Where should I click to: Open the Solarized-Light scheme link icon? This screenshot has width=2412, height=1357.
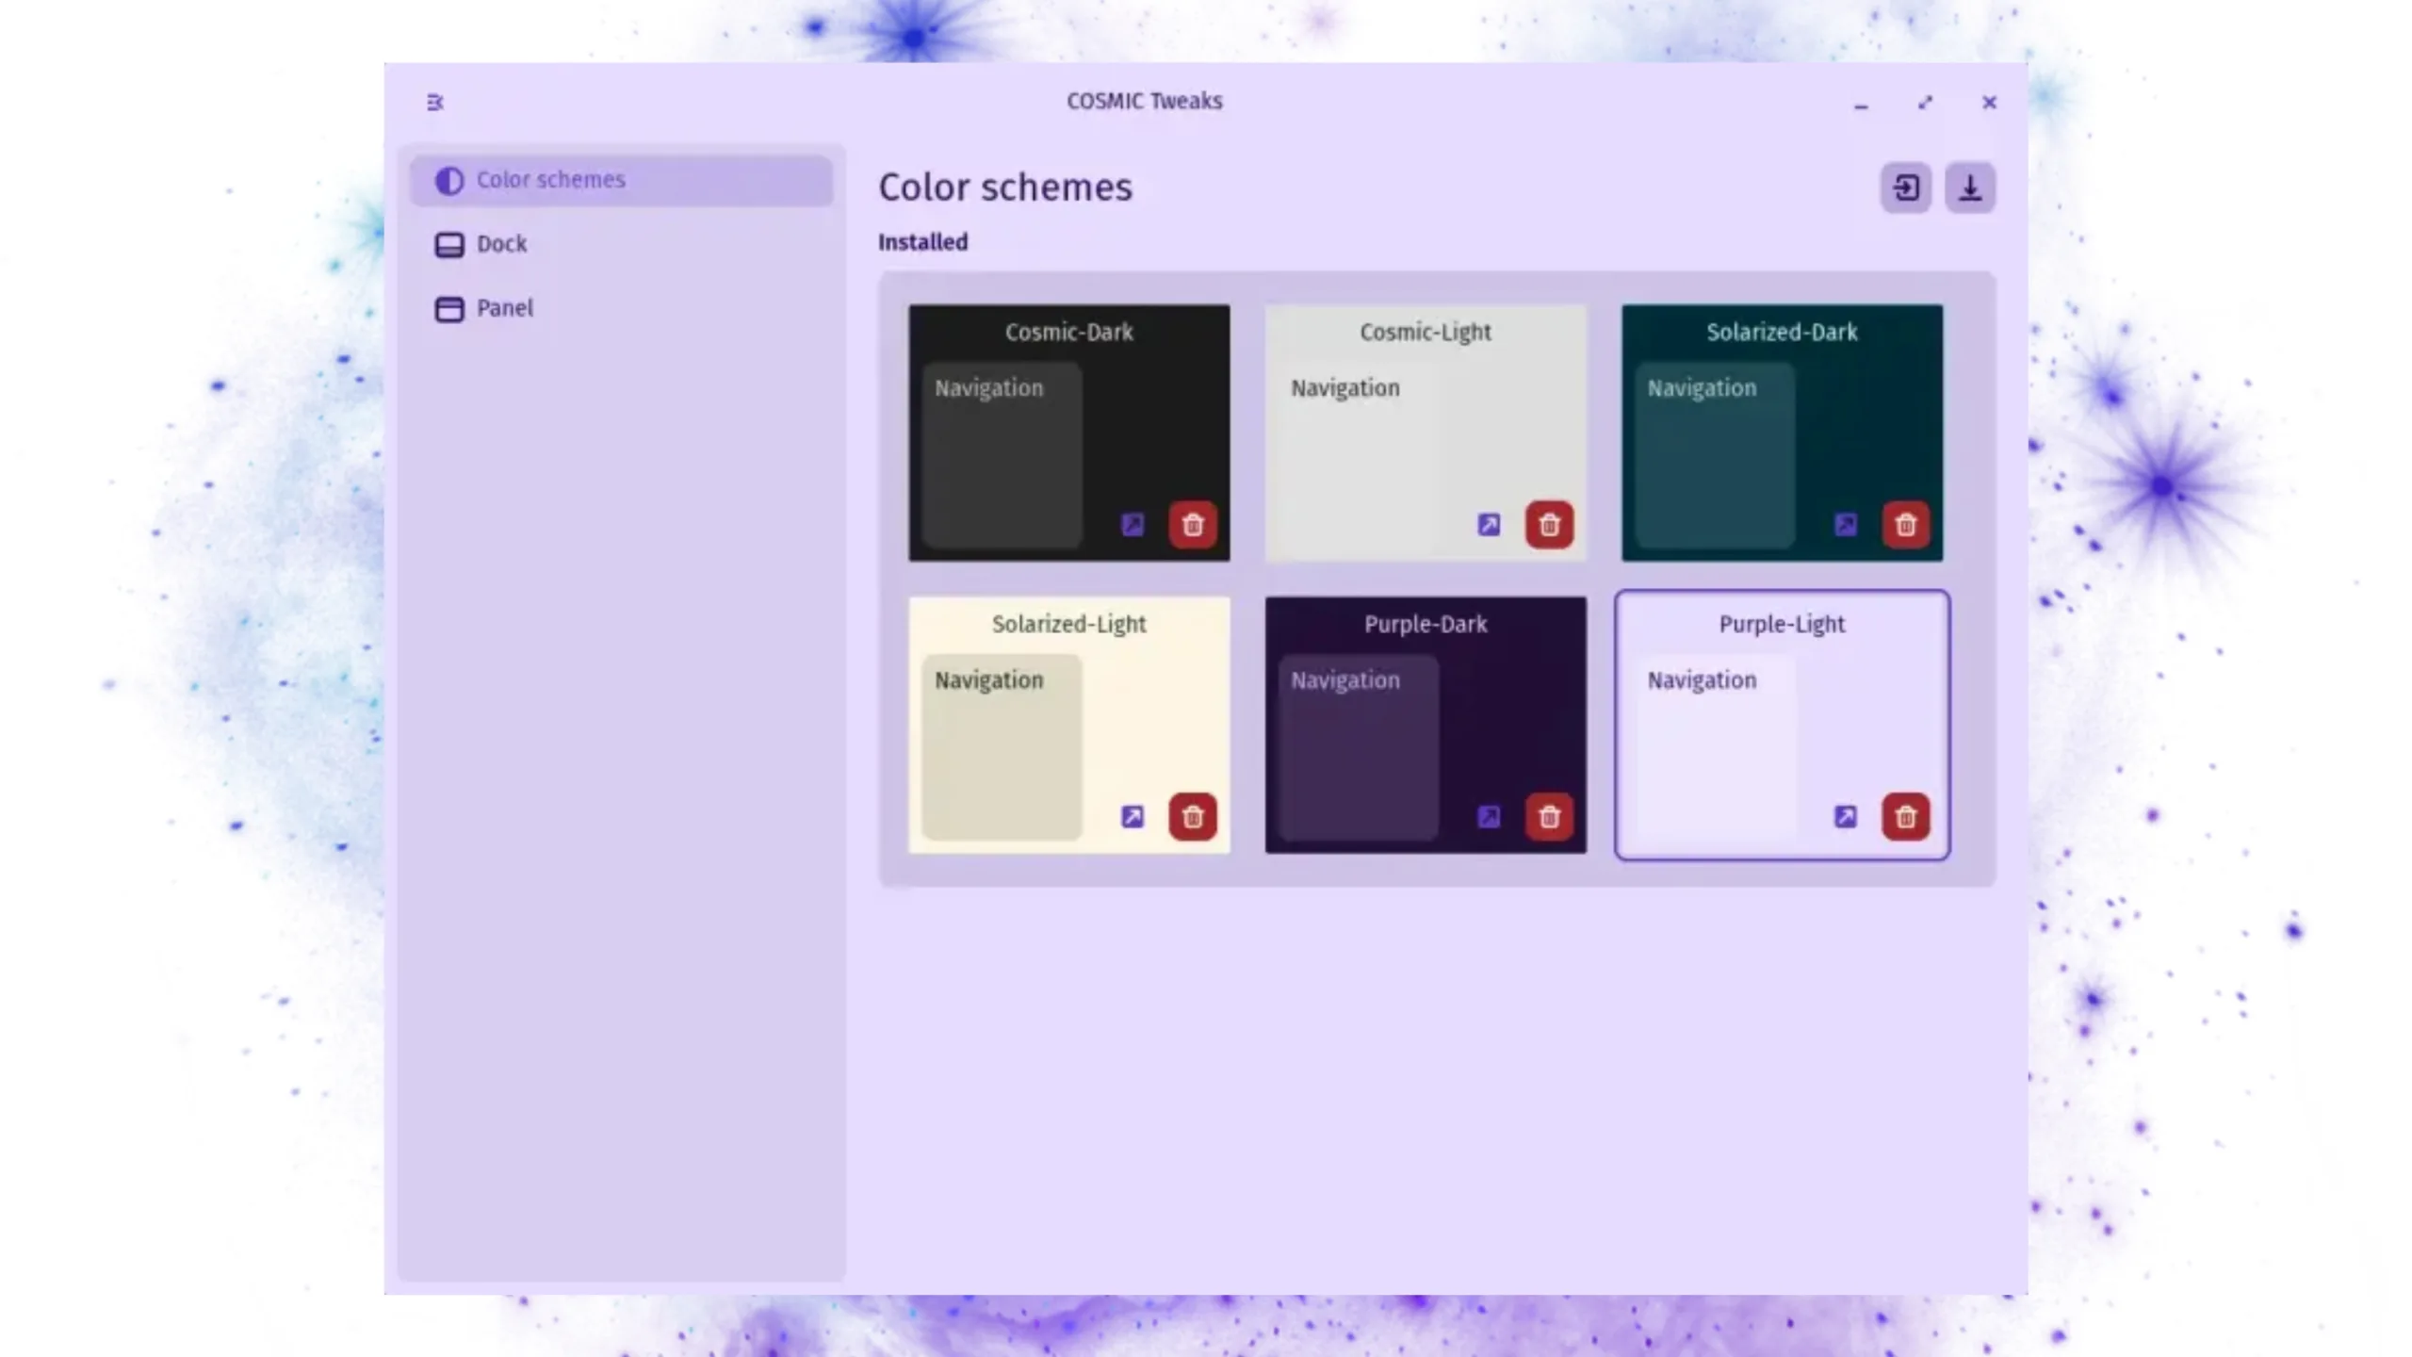(1133, 817)
